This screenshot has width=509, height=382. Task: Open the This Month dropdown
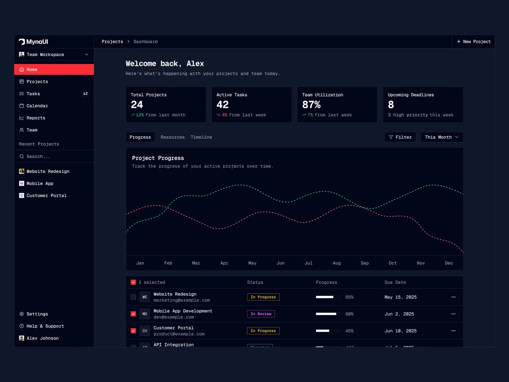click(442, 137)
